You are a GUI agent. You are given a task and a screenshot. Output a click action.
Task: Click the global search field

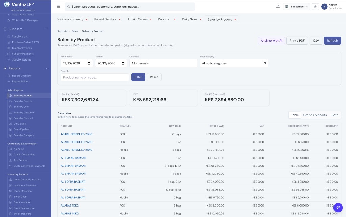pos(130,7)
